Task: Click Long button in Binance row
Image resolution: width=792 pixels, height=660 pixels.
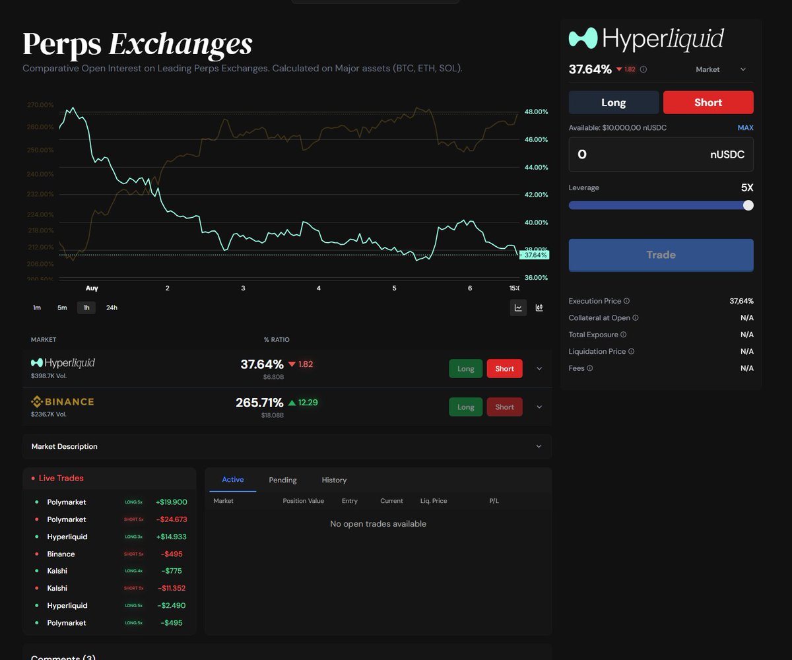Action: (466, 407)
